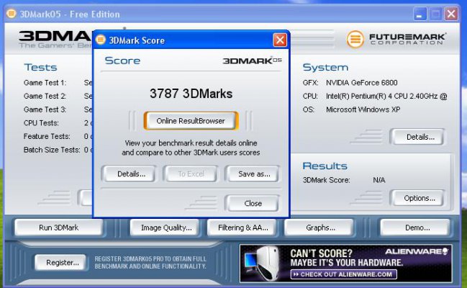
Task: Click the greyed-out To Excel button
Action: point(191,174)
